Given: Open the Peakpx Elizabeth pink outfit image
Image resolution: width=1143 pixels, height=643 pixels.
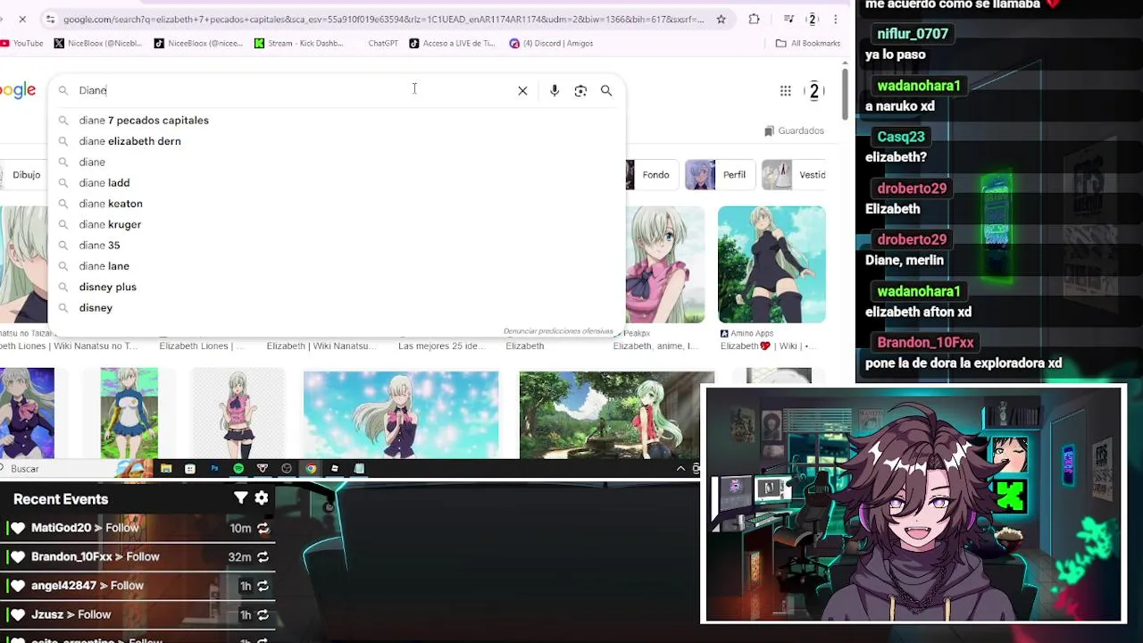Looking at the screenshot, I should pos(665,264).
